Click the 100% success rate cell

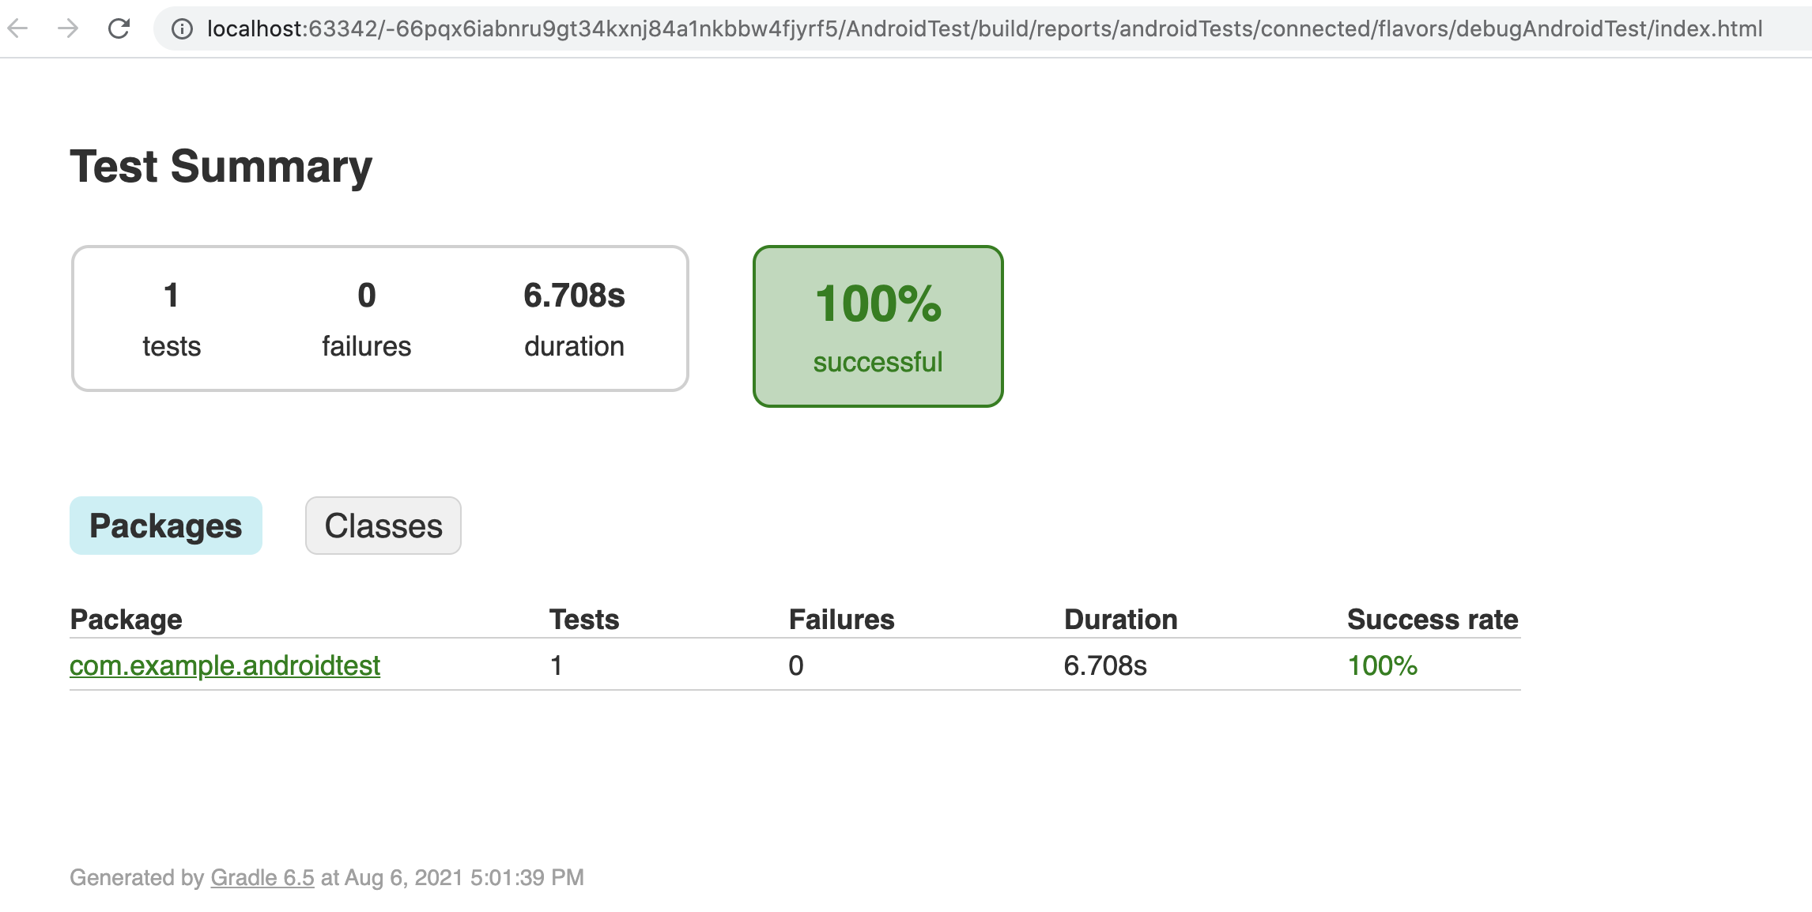(1382, 665)
